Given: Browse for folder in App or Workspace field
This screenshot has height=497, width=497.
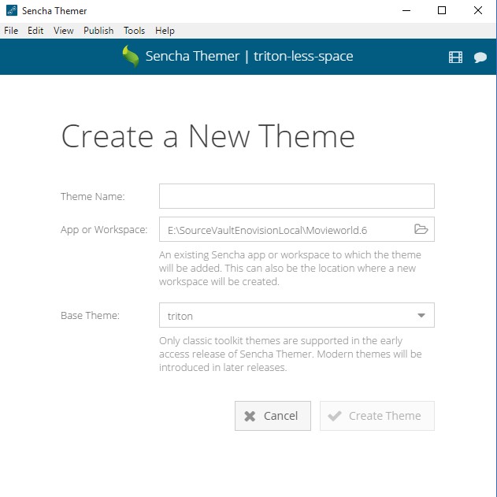Looking at the screenshot, I should pyautogui.click(x=421, y=229).
